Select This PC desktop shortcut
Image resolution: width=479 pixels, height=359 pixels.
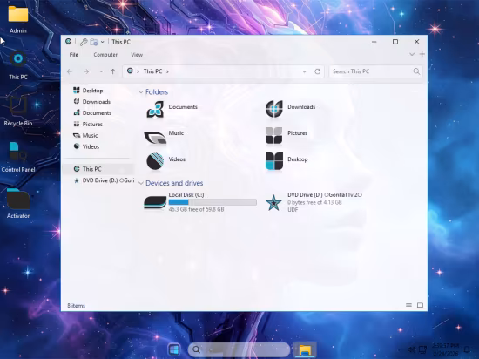(18, 65)
